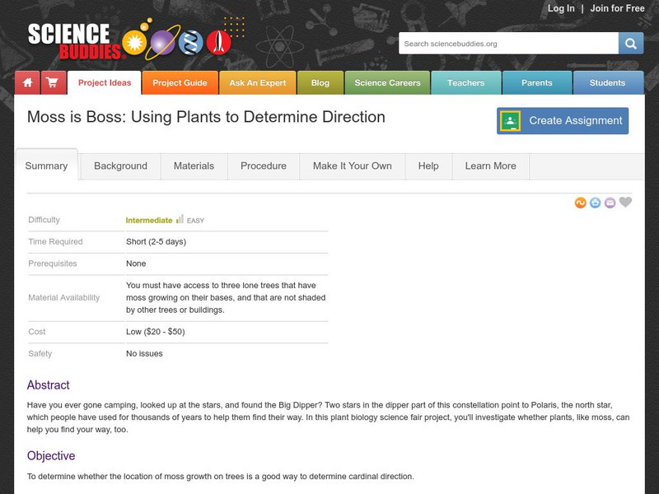
Task: Click the blue print icon
Action: (595, 203)
